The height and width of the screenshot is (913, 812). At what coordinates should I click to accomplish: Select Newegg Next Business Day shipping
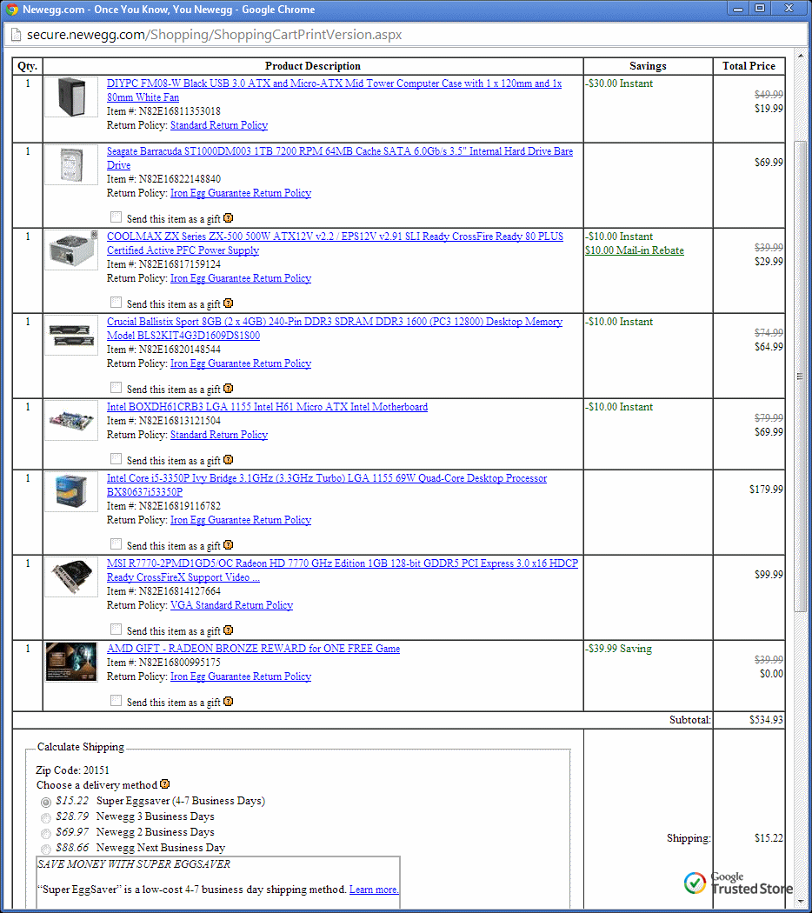46,849
